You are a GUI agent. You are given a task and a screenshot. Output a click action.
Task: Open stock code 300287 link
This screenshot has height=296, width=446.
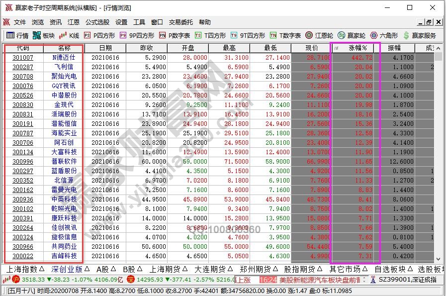coord(23,67)
